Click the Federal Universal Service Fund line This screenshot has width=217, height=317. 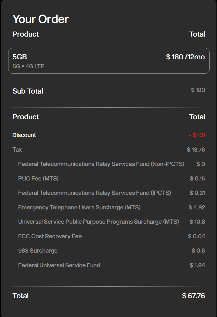tap(59, 265)
